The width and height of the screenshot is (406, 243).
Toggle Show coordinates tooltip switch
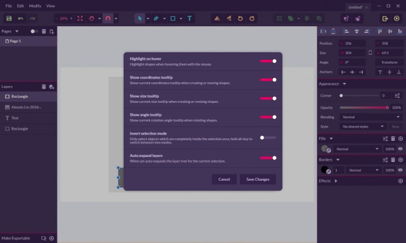(268, 80)
